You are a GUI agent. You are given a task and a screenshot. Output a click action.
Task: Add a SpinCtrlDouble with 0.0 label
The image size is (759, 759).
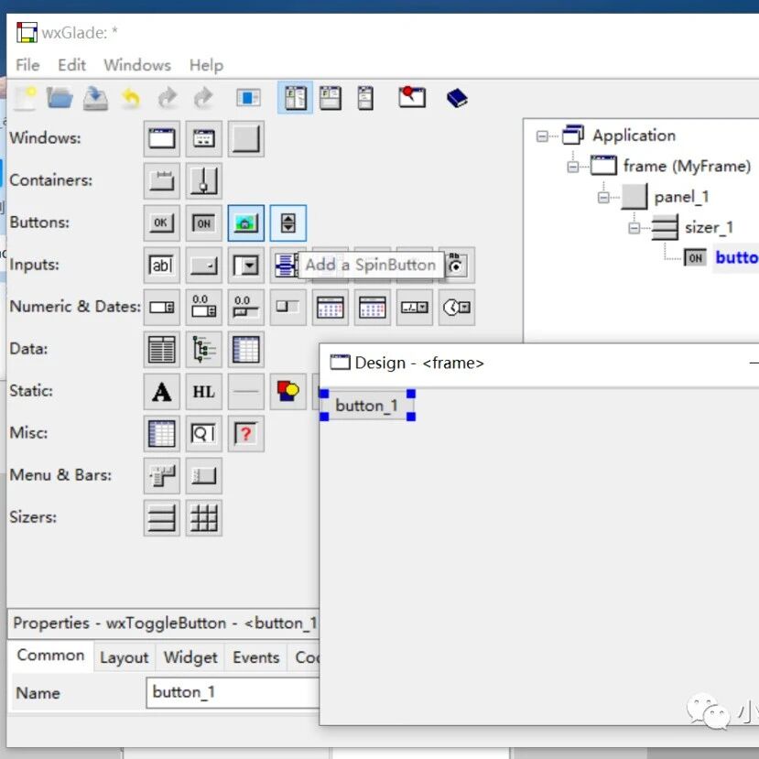[204, 308]
